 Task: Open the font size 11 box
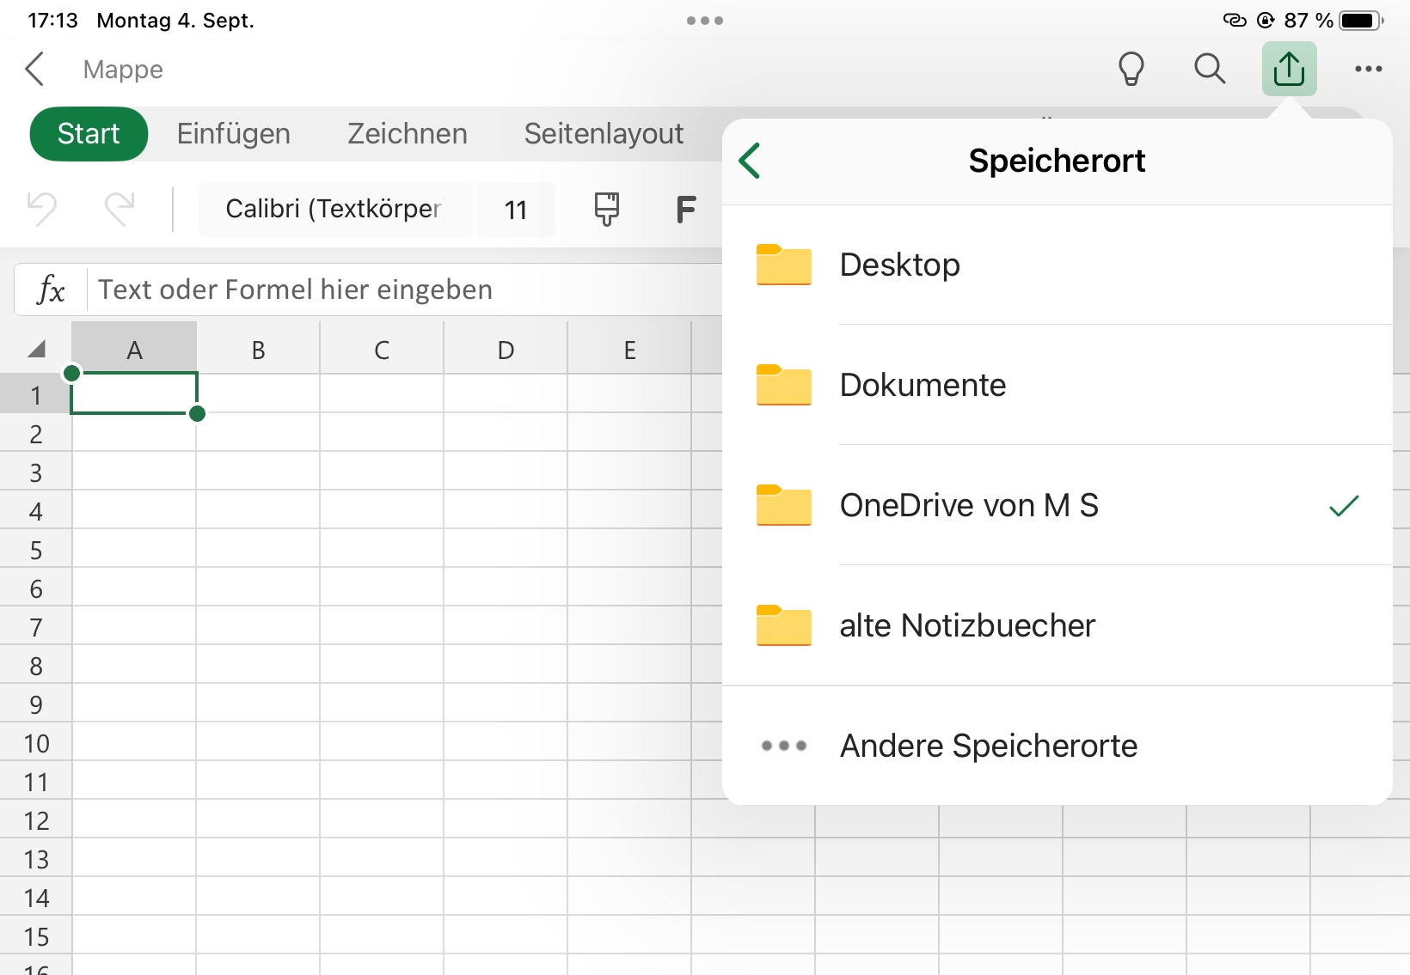pyautogui.click(x=515, y=210)
